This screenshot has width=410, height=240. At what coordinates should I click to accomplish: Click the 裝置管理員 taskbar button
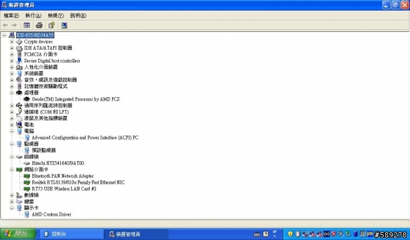pos(136,234)
